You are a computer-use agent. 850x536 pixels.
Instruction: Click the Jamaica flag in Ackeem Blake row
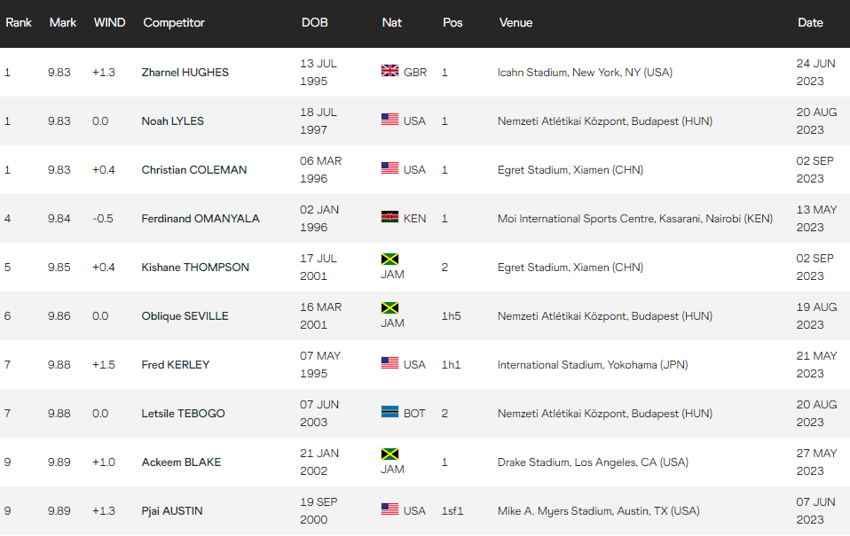coord(390,454)
